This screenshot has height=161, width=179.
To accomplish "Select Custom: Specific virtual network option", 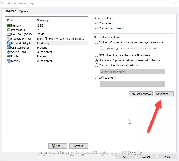I will pos(97,65).
